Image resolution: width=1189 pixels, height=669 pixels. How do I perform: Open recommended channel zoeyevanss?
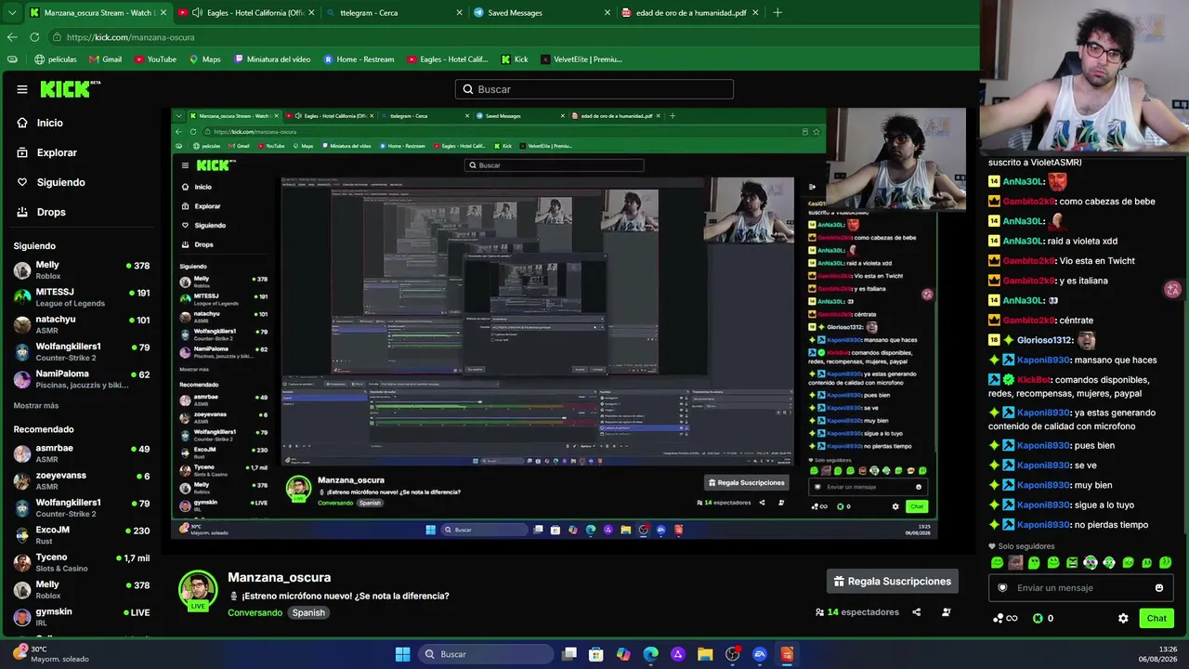pyautogui.click(x=82, y=480)
